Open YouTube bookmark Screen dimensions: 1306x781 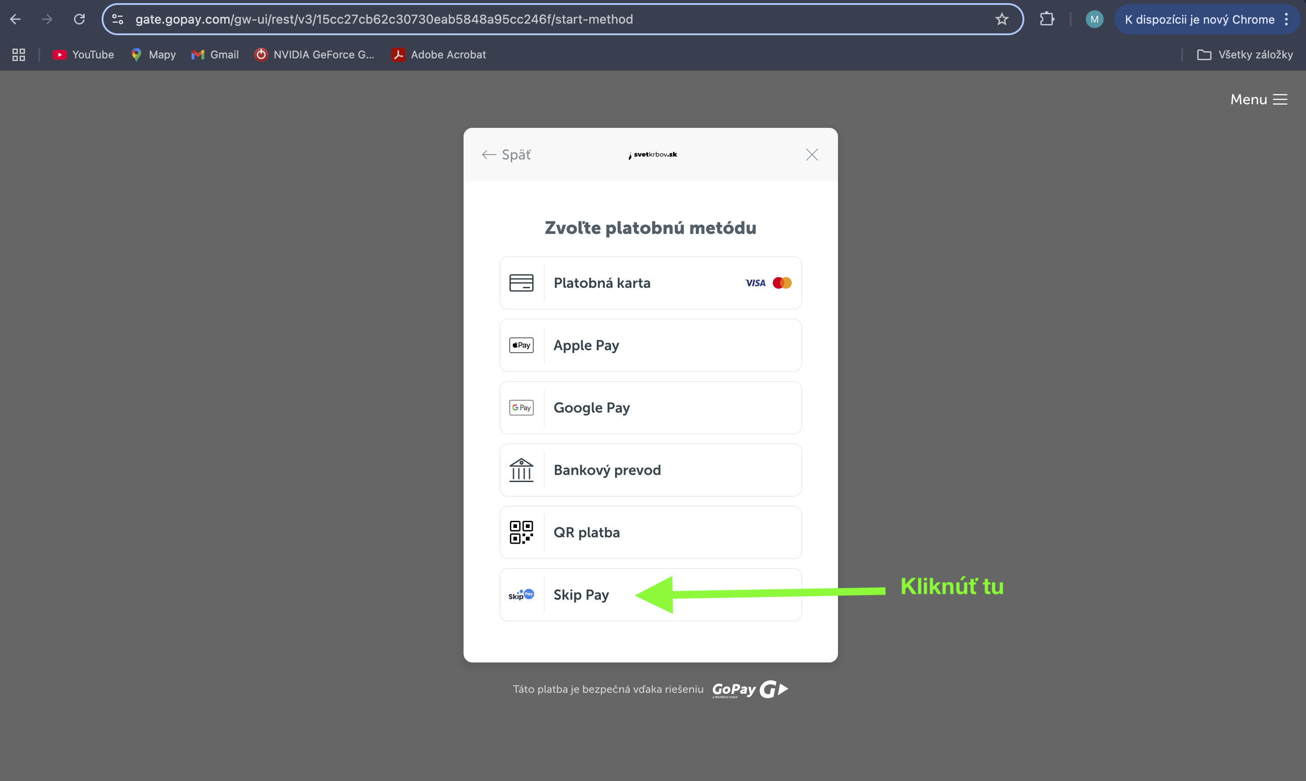(83, 55)
